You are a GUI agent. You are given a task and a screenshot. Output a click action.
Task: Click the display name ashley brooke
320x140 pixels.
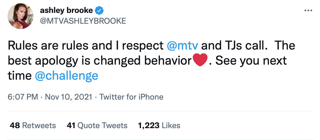[66, 11]
